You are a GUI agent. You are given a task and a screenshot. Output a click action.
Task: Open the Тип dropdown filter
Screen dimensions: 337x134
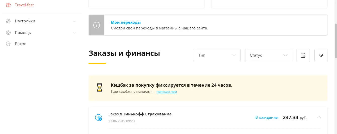pyautogui.click(x=217, y=55)
